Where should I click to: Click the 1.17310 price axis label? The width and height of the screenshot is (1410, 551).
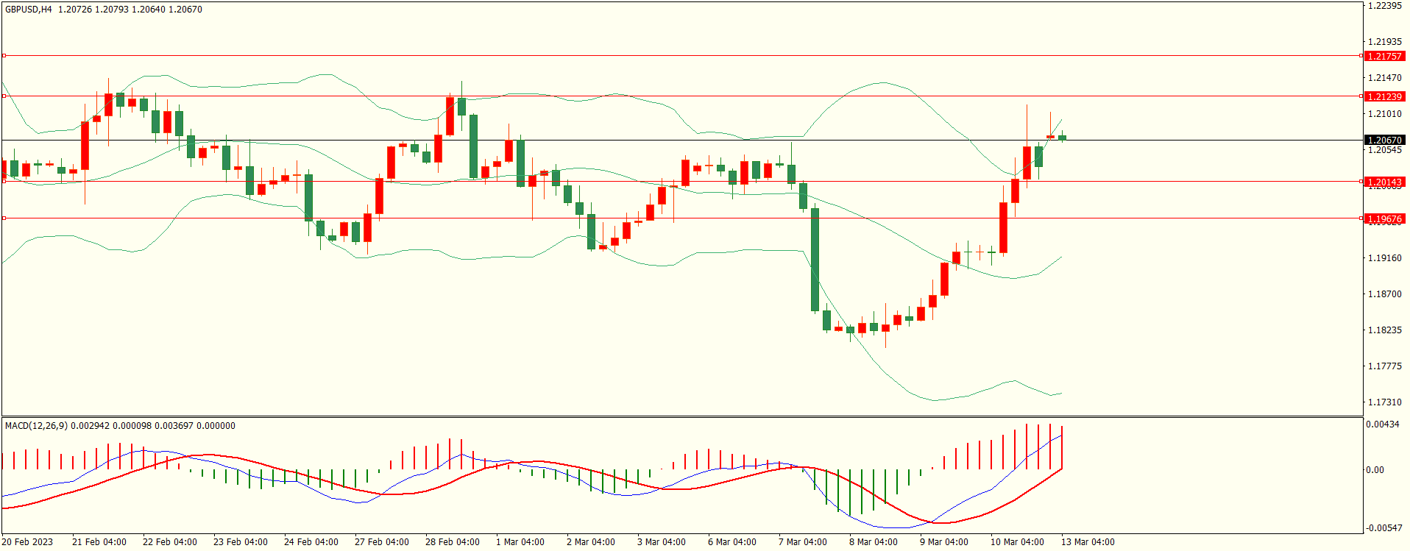click(1384, 402)
